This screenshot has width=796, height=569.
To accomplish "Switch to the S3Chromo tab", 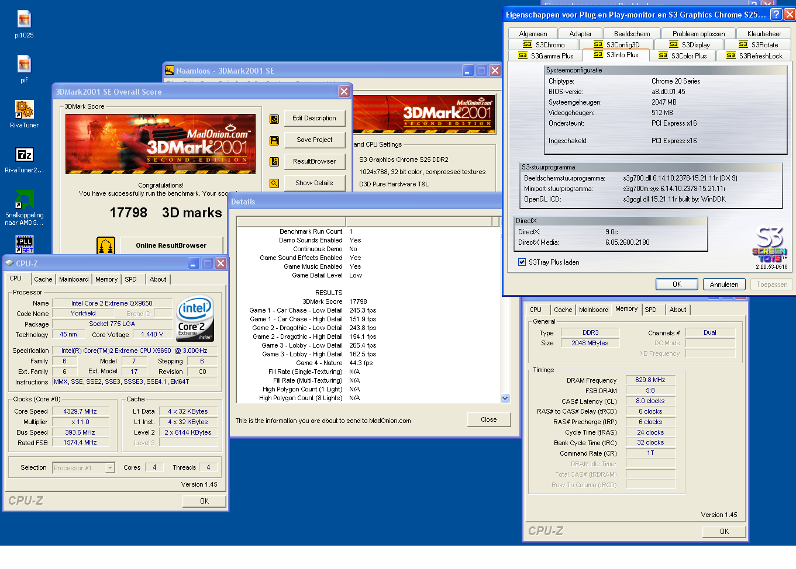I will [544, 45].
